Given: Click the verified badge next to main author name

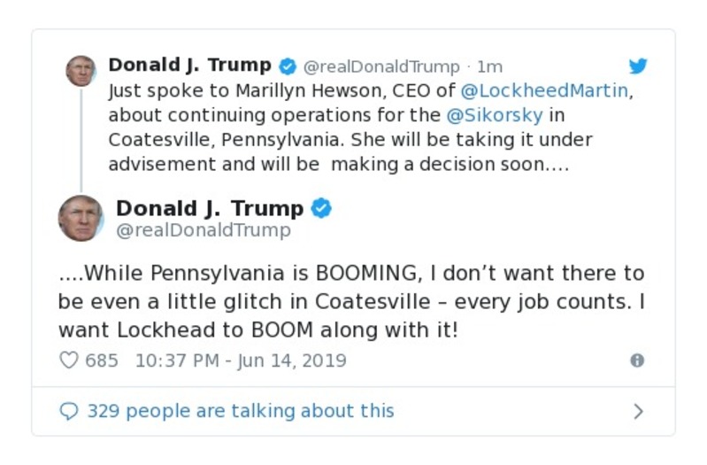Looking at the screenshot, I should point(321,209).
